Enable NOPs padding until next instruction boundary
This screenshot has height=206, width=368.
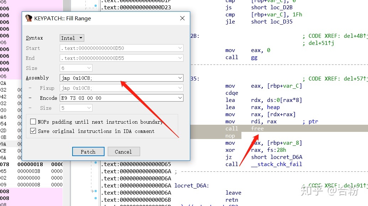(x=33, y=122)
